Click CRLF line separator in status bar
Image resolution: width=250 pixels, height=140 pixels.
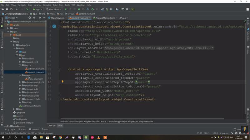pos(207,133)
